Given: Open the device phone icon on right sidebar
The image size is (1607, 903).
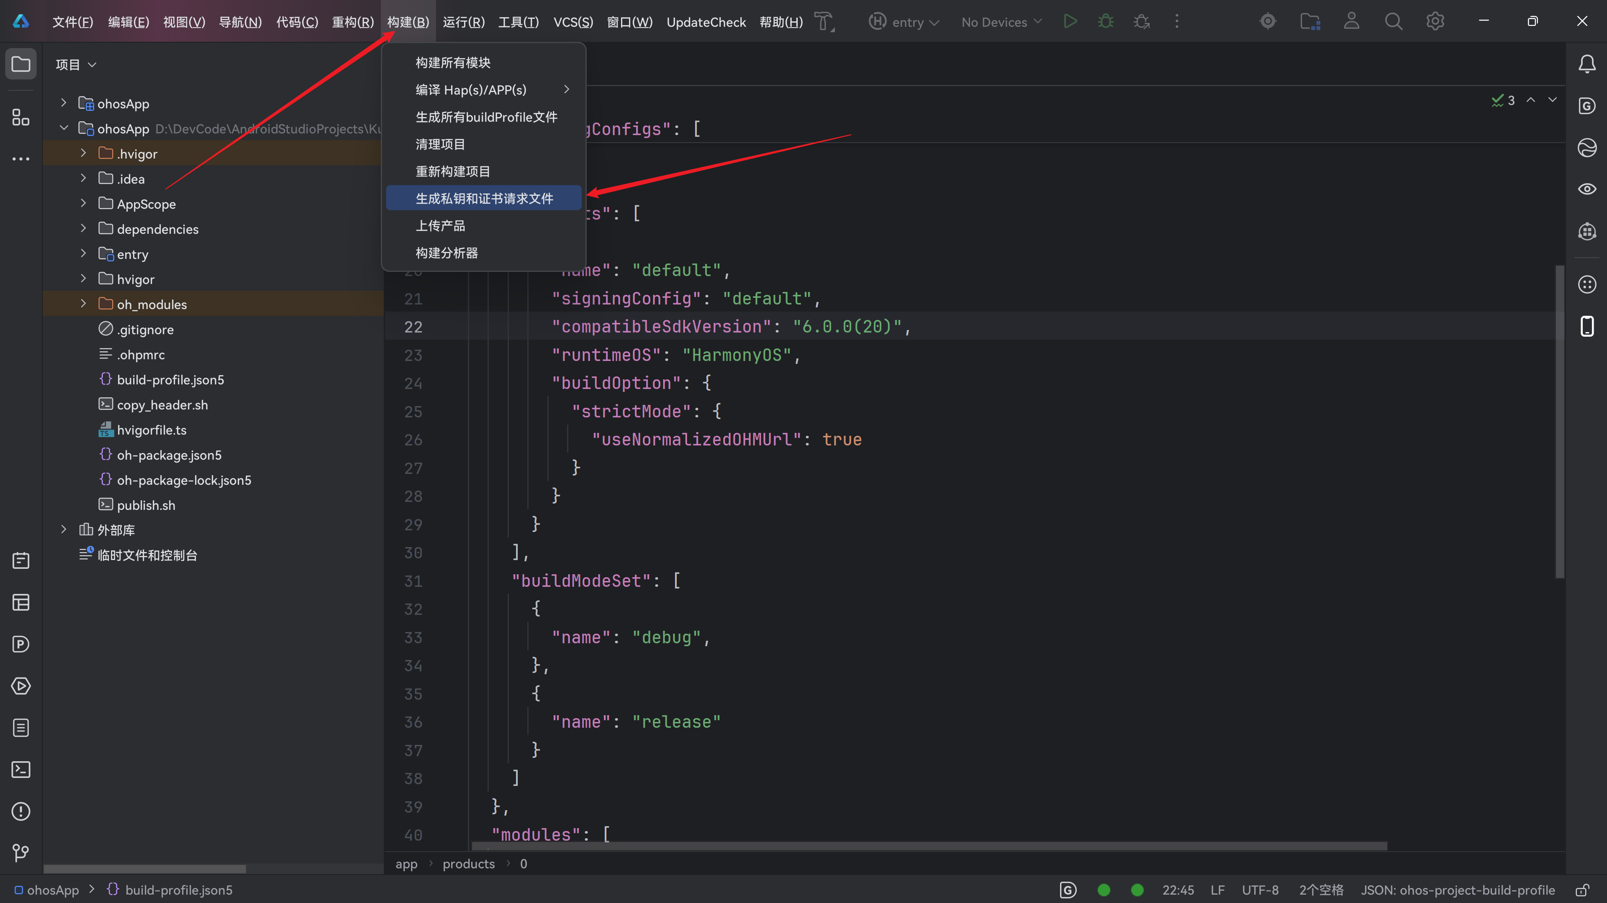Looking at the screenshot, I should coord(1586,326).
